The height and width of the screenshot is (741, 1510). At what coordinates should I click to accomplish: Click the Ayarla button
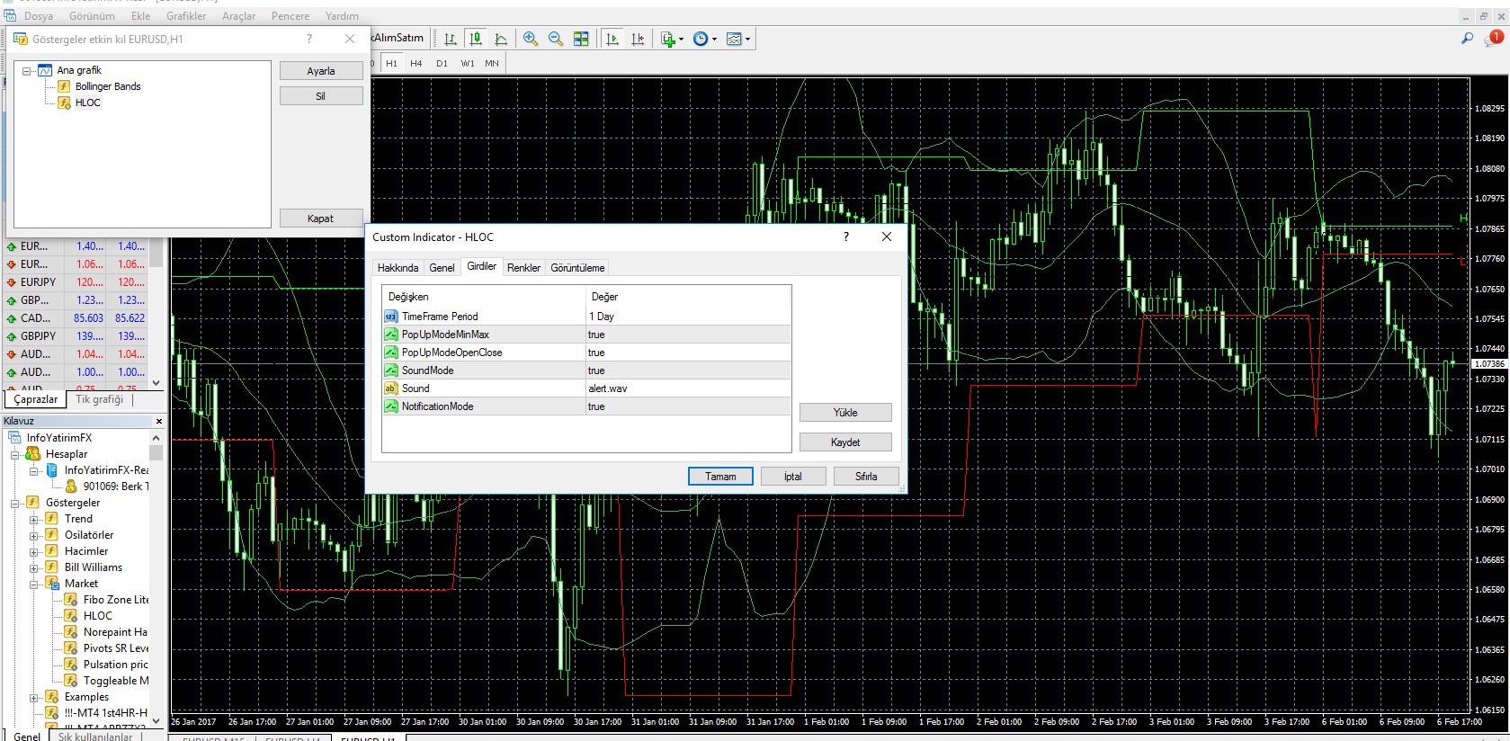coord(321,71)
